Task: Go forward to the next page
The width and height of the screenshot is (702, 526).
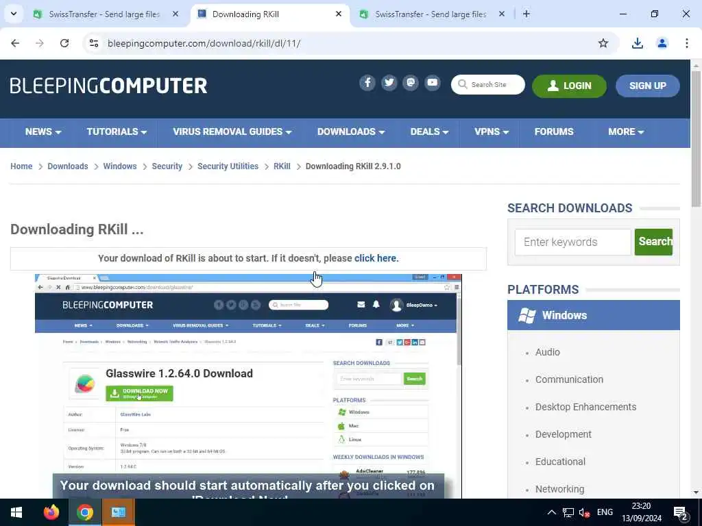Action: point(40,43)
